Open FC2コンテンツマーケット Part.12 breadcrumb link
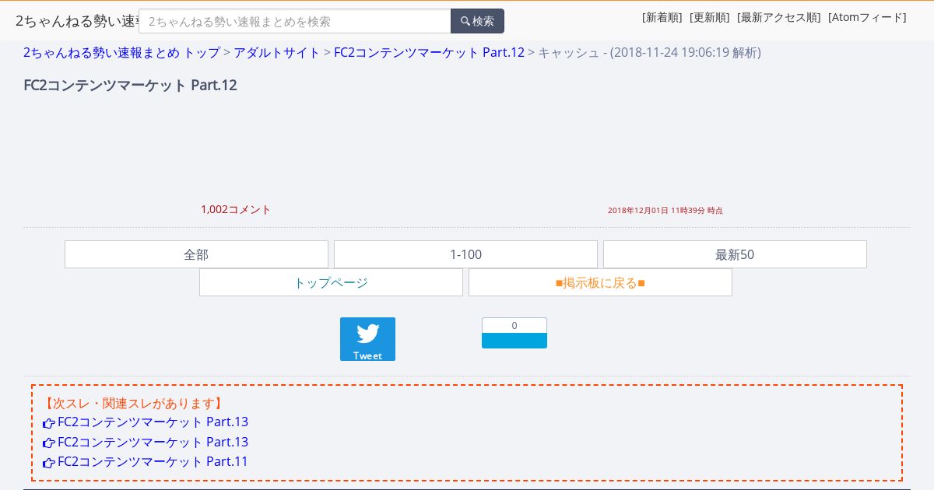Screen dimensions: 934x490 click(429, 52)
